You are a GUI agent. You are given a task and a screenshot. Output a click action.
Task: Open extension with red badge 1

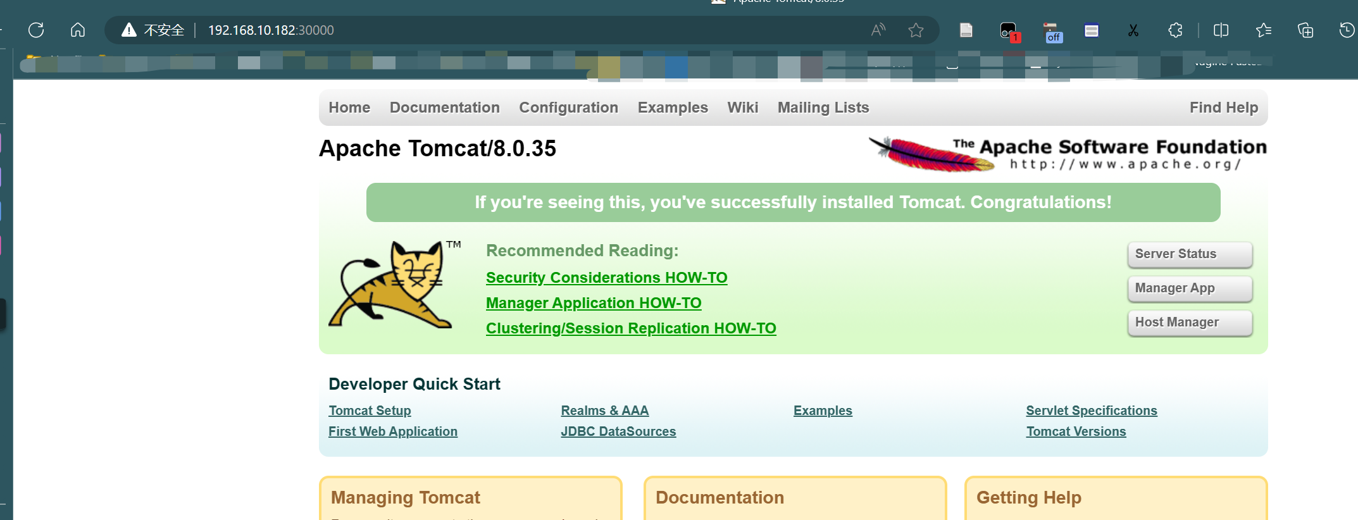click(x=1009, y=31)
